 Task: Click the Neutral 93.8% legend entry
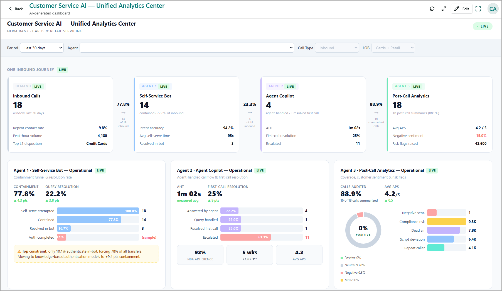tap(353, 265)
